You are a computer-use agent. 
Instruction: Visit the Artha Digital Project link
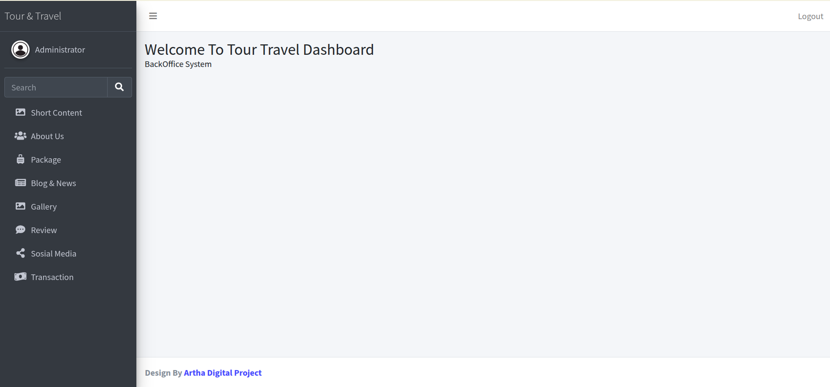point(222,373)
